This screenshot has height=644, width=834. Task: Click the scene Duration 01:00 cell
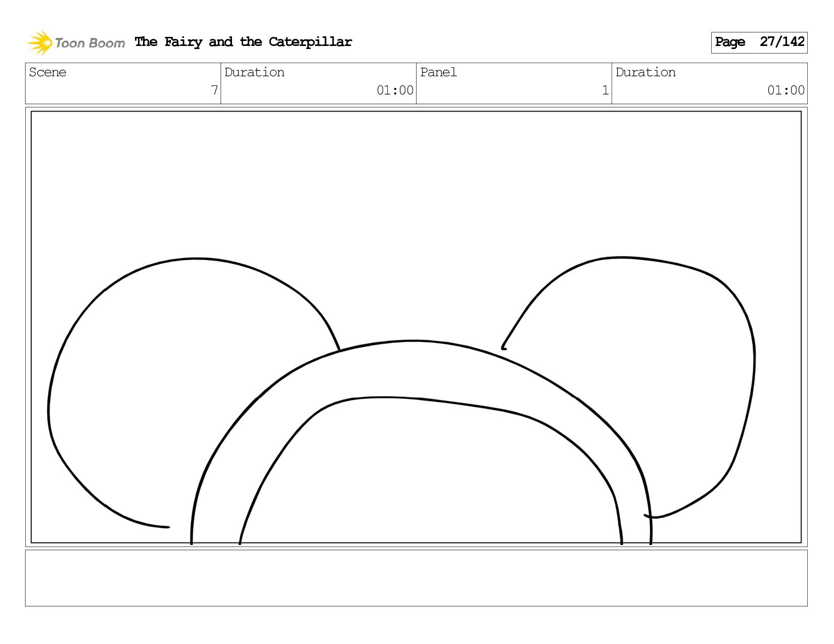(318, 83)
